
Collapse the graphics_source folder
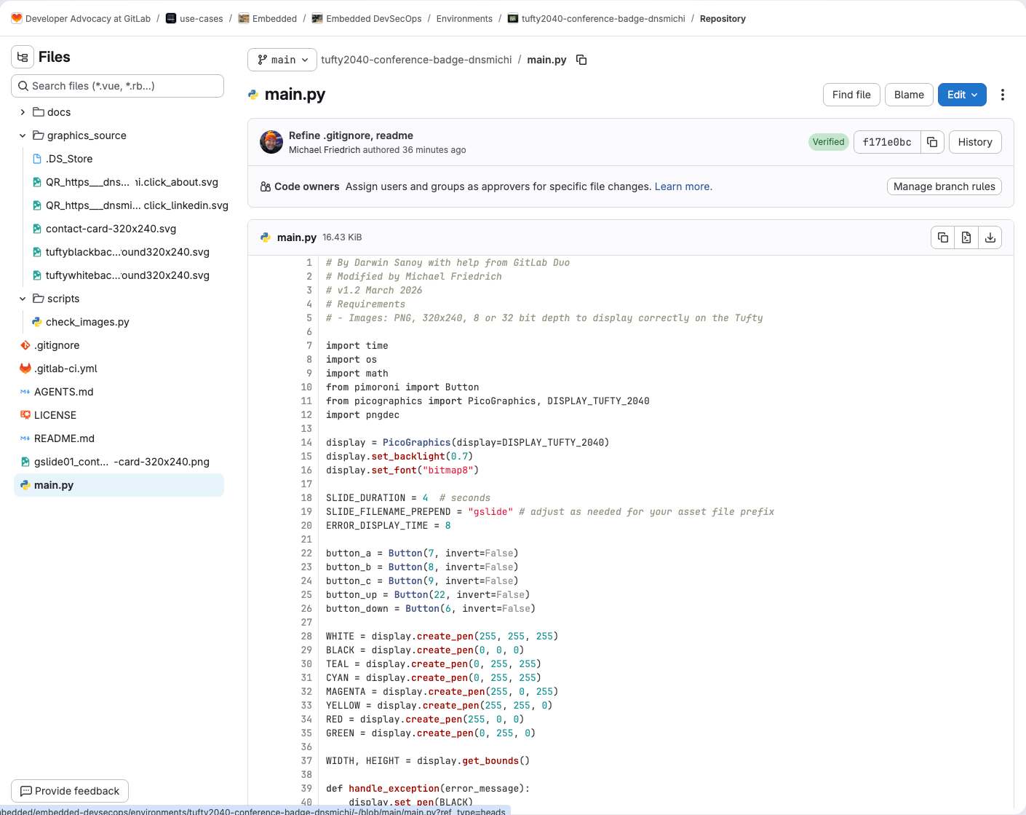click(23, 135)
